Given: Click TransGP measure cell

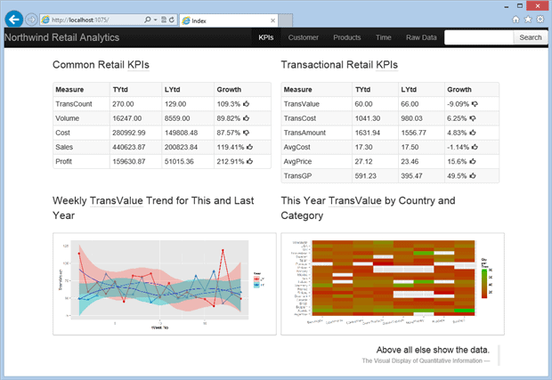Looking at the screenshot, I should 297,176.
